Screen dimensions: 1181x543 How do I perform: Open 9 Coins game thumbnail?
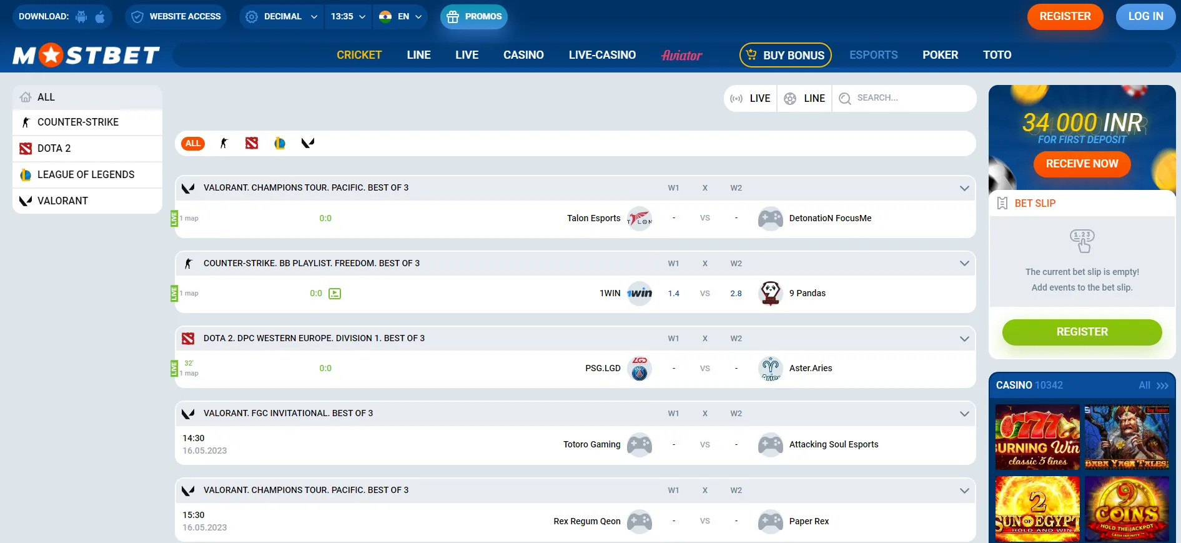[1127, 509]
